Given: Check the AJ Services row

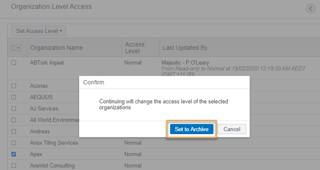Looking at the screenshot, I should click(x=13, y=108).
